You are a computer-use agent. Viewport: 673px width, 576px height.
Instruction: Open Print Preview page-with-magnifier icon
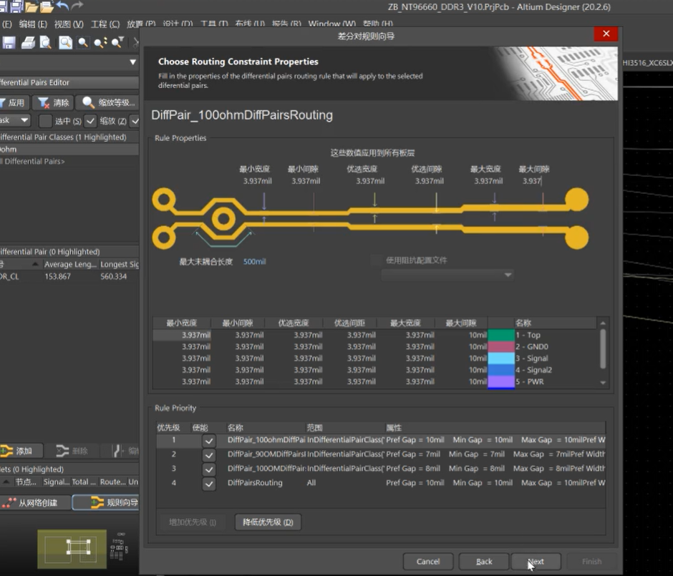click(x=46, y=42)
